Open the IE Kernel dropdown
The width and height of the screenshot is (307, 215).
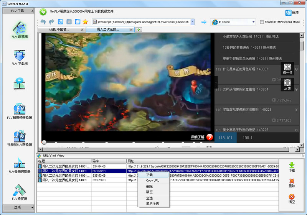tap(254, 22)
